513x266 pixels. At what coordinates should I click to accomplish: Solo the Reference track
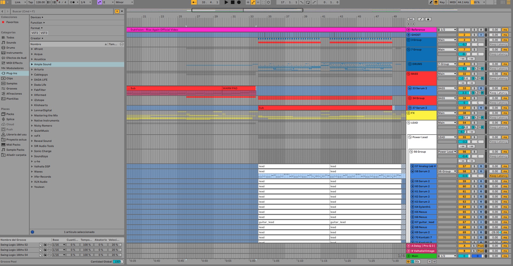(474, 30)
